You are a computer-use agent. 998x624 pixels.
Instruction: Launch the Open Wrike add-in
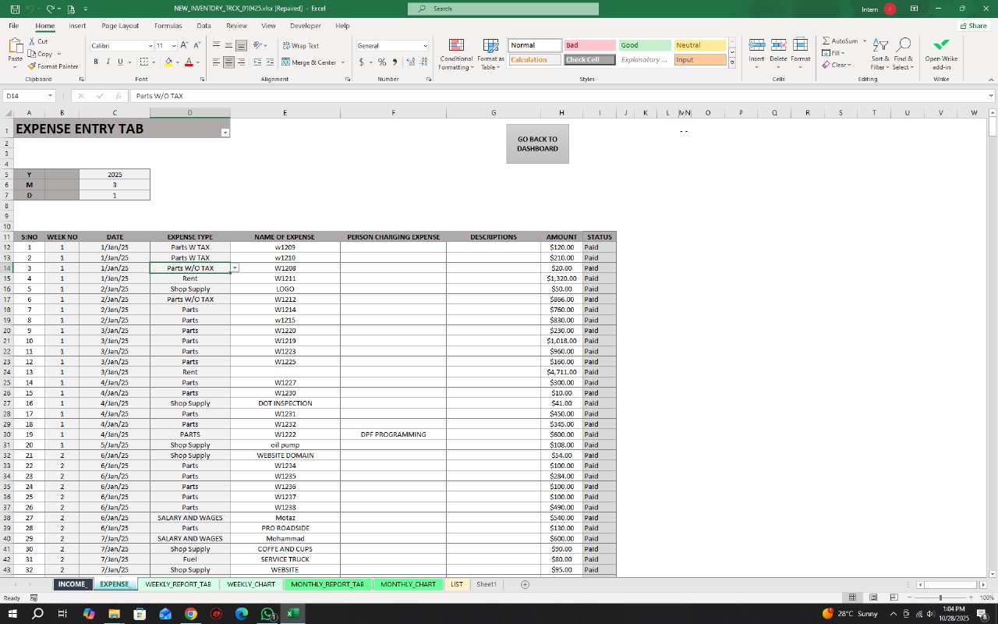coord(940,53)
